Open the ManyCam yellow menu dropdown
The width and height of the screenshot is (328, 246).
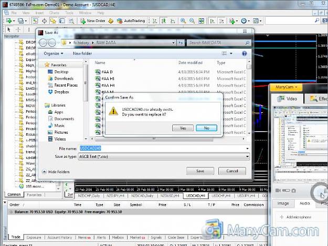286,87
